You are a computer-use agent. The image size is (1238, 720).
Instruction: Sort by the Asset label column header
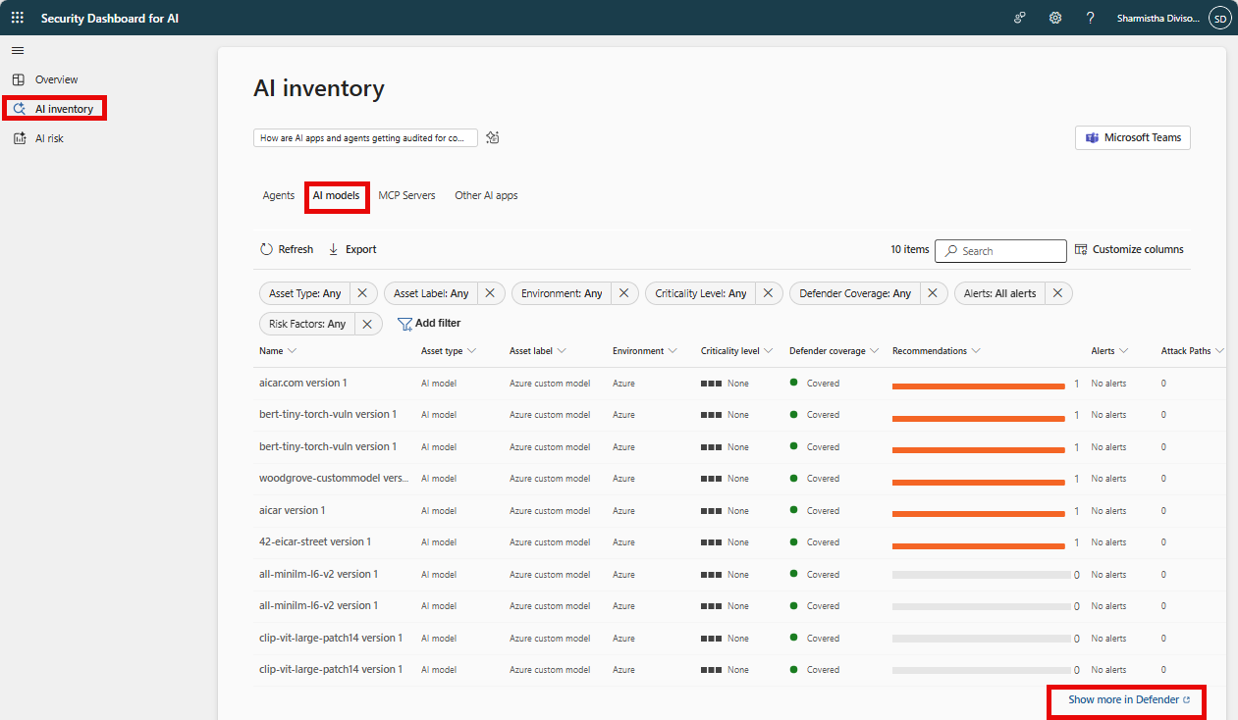click(x=538, y=351)
